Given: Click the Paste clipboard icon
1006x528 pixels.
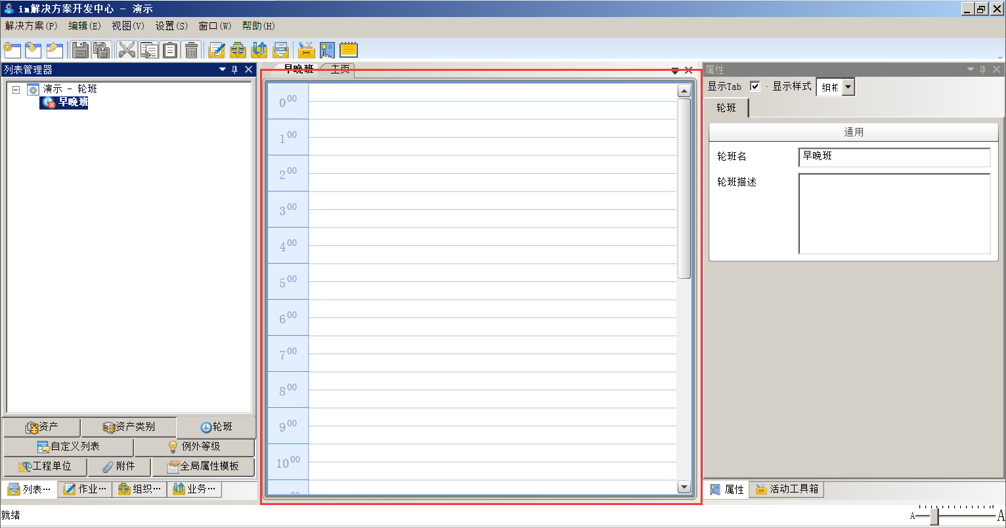Looking at the screenshot, I should (170, 50).
